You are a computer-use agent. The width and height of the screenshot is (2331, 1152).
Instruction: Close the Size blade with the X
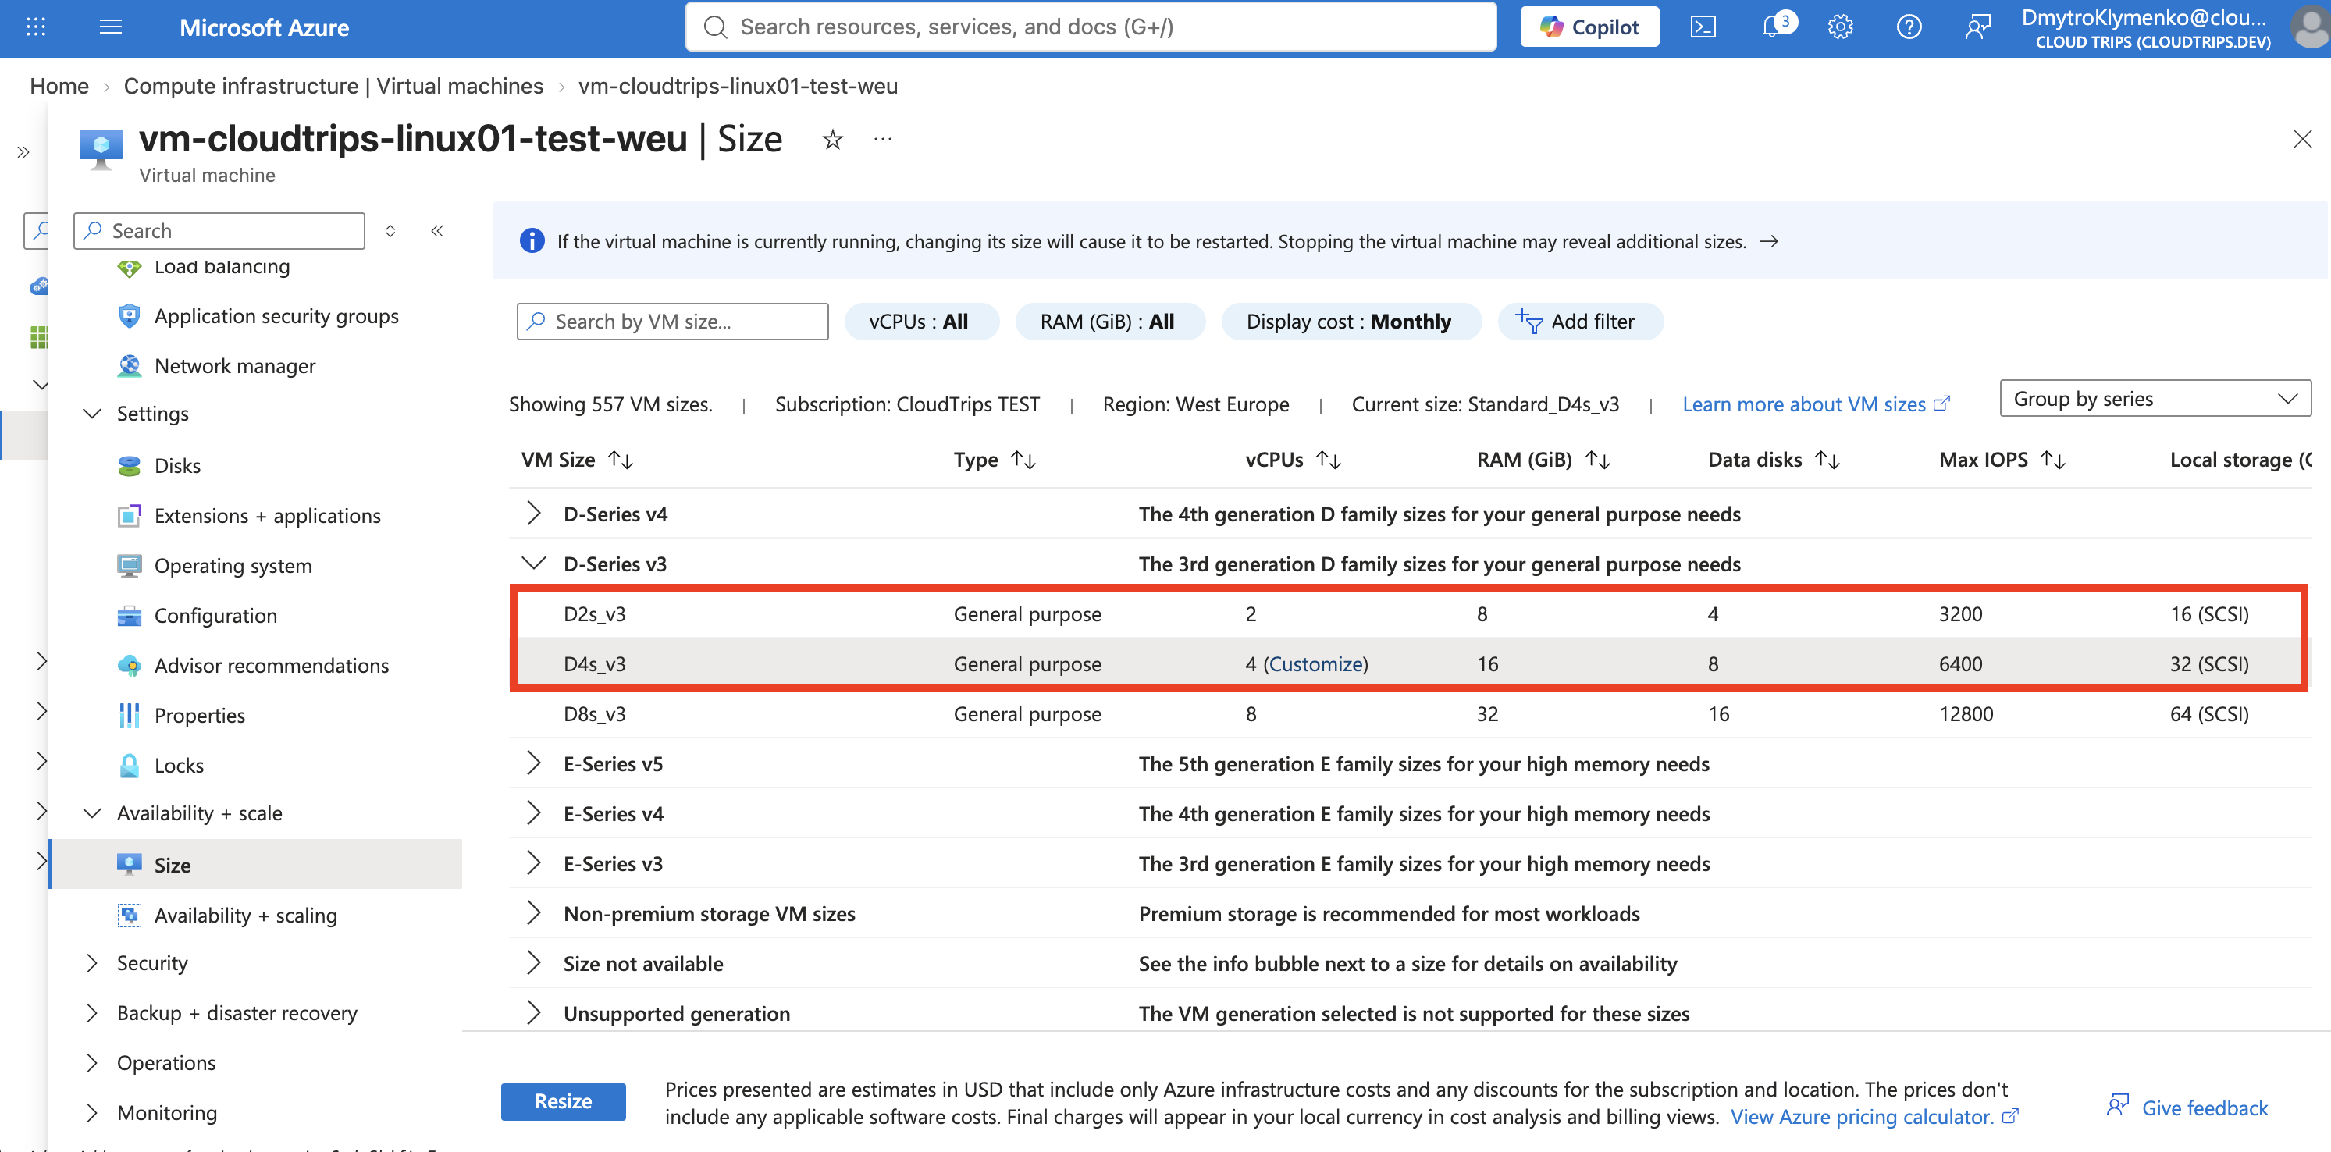pyautogui.click(x=2302, y=140)
